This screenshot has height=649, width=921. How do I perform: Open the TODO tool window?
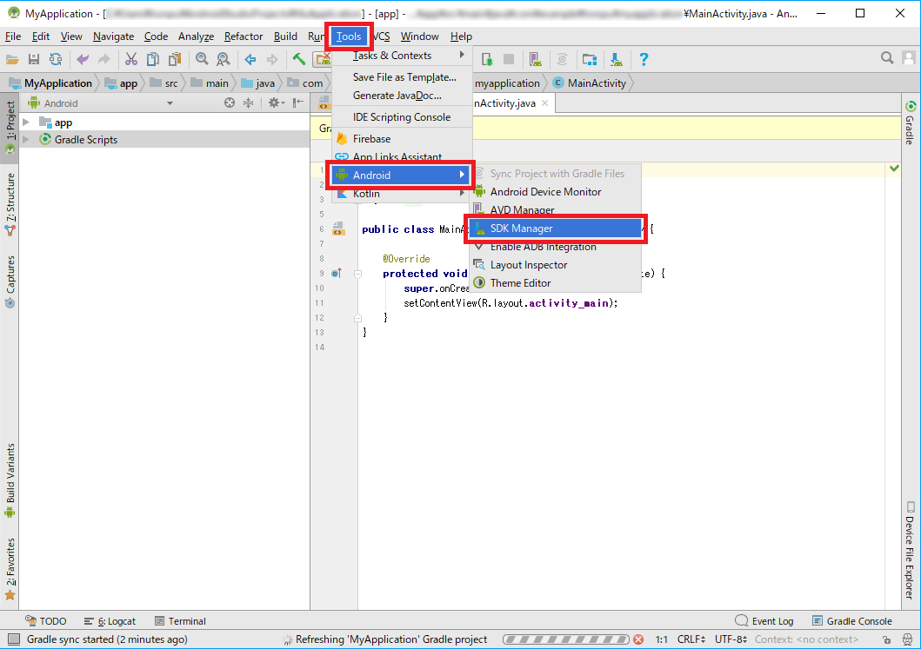coord(45,621)
